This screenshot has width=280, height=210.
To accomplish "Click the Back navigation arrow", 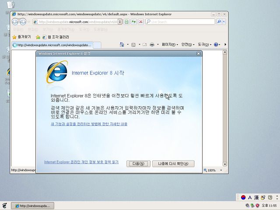I will click(x=15, y=22).
